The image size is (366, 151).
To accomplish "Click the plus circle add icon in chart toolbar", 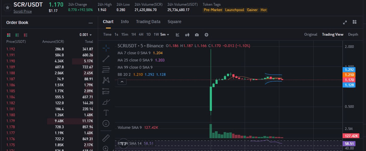I will pyautogui.click(x=206, y=34).
